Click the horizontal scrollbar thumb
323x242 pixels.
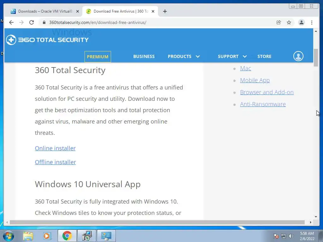click(157, 222)
